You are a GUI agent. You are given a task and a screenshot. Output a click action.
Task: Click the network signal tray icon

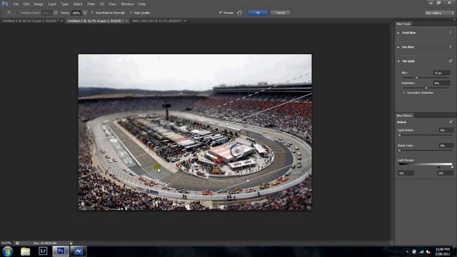(x=421, y=252)
